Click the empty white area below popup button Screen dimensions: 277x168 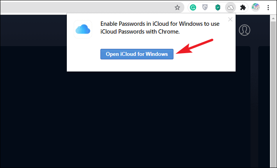pyautogui.click(x=151, y=65)
